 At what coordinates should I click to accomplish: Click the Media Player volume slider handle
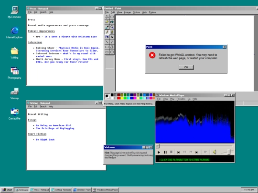tap(229, 152)
